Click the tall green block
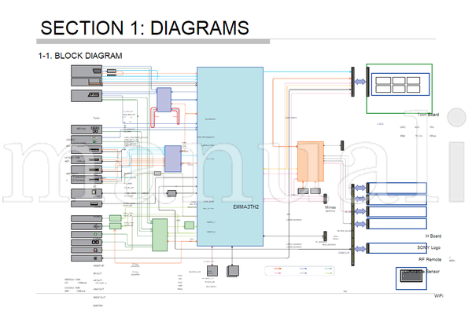Image resolution: width=472 pixels, height=311 pixels. coord(160,235)
